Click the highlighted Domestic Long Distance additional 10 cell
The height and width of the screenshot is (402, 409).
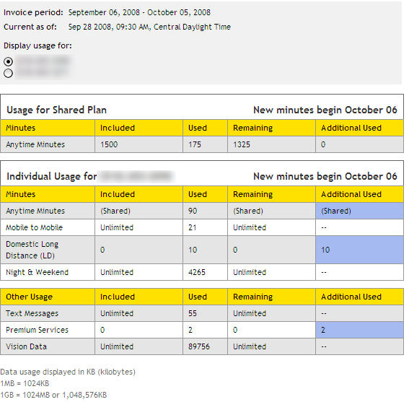(x=359, y=250)
